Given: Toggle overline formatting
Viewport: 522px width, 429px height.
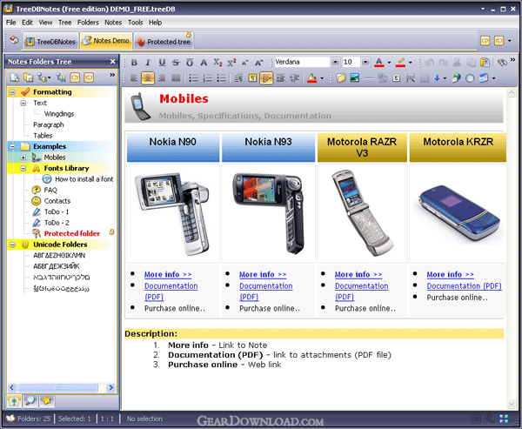Looking at the screenshot, I should 190,63.
